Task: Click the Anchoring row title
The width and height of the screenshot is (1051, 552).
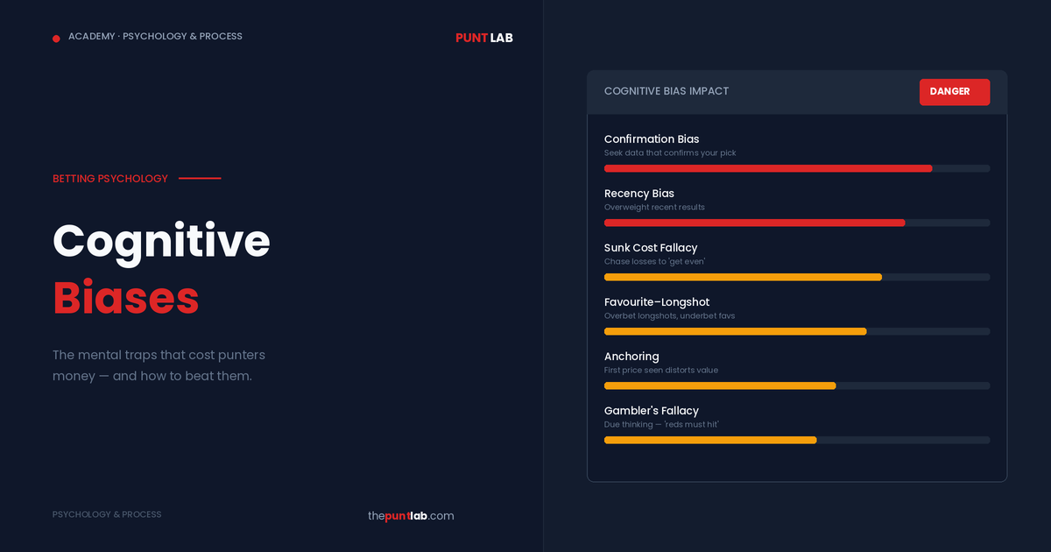Action: [x=631, y=357]
